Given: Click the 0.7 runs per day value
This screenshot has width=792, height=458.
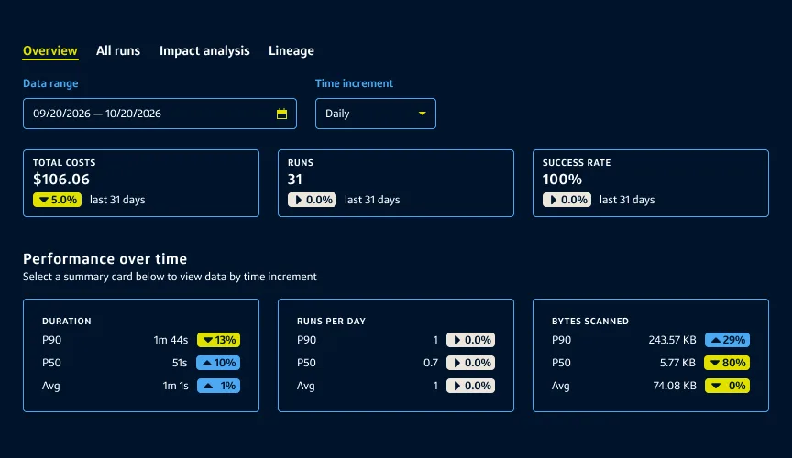Looking at the screenshot, I should coord(431,363).
